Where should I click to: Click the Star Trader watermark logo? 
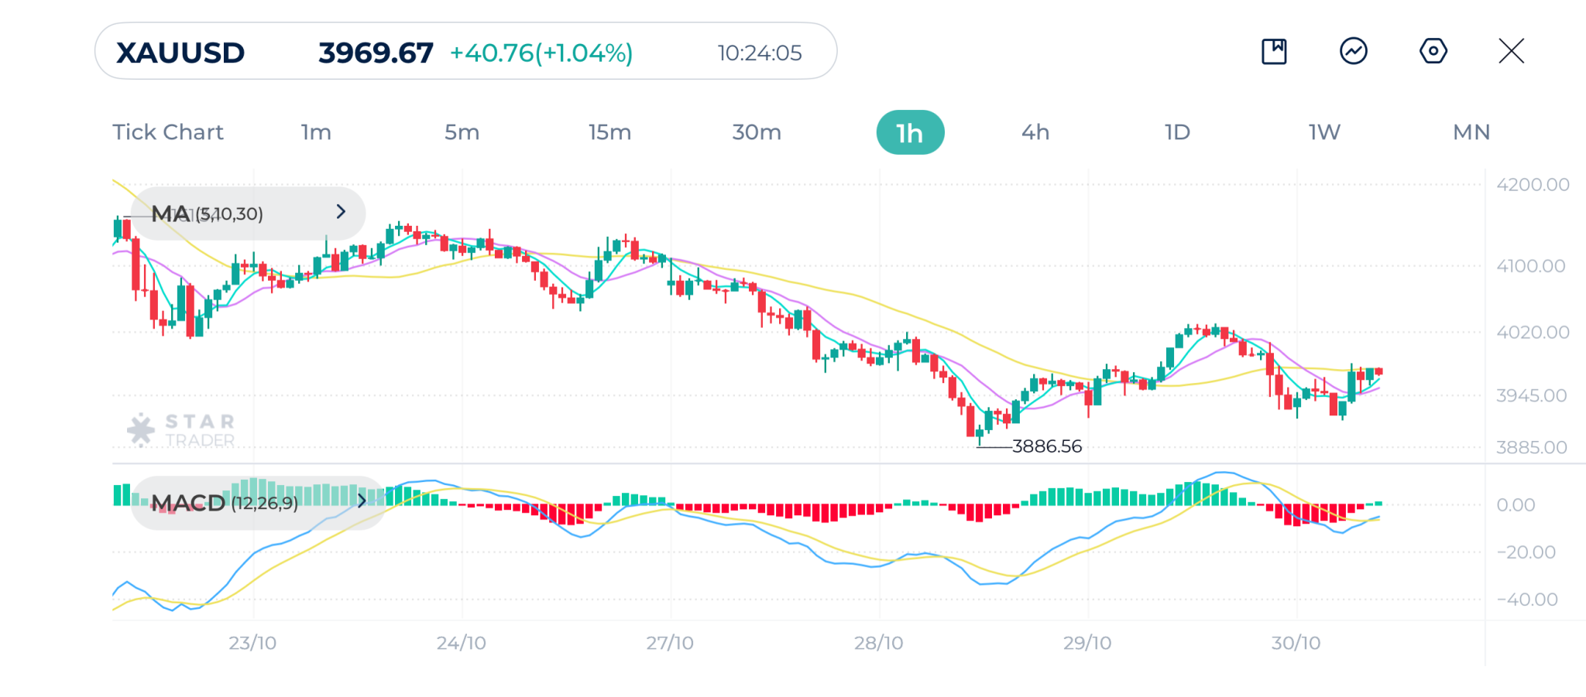(x=181, y=430)
